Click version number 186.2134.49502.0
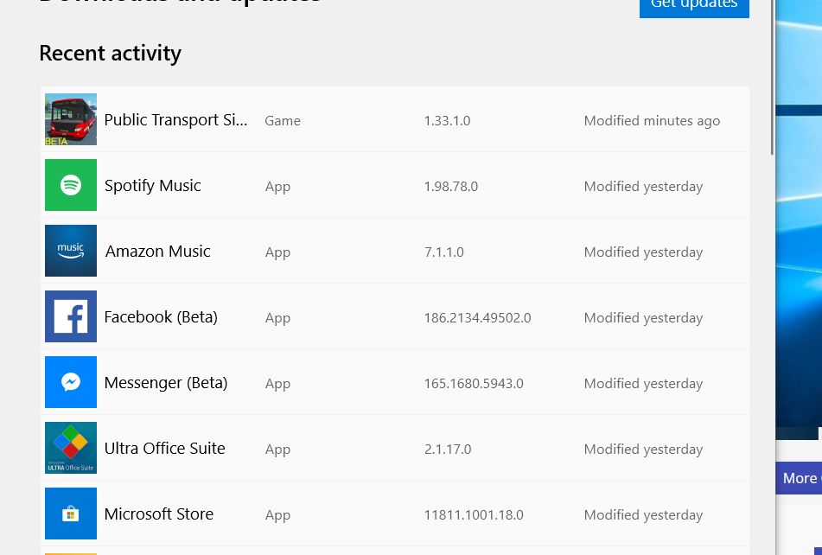This screenshot has height=555, width=822. [478, 317]
